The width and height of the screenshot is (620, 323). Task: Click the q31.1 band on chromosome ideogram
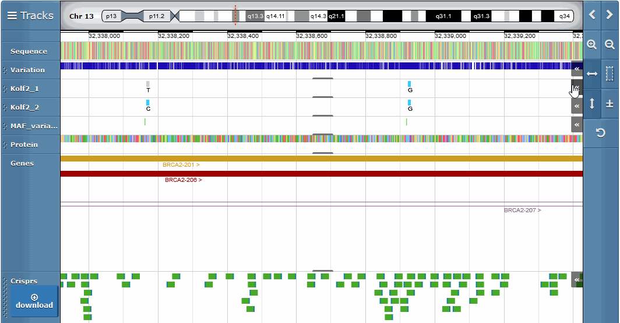tap(443, 16)
